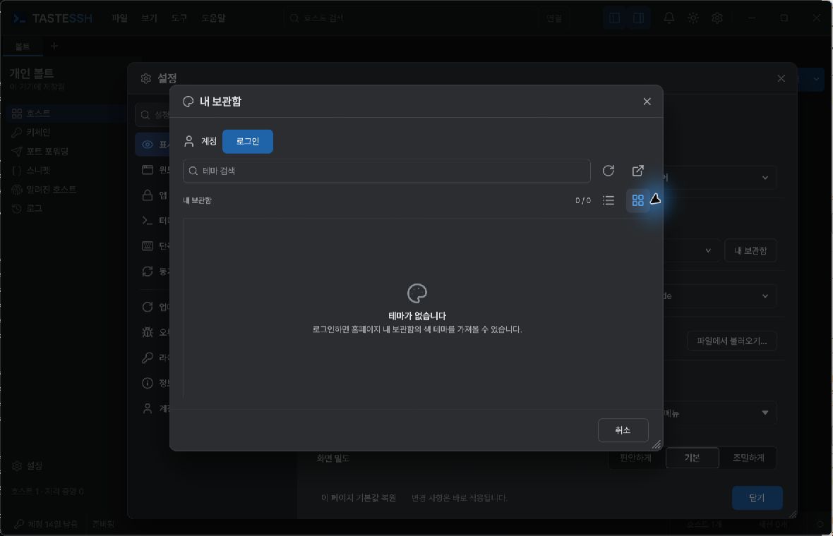Switch library to list view
This screenshot has height=536, width=833.
tap(609, 200)
